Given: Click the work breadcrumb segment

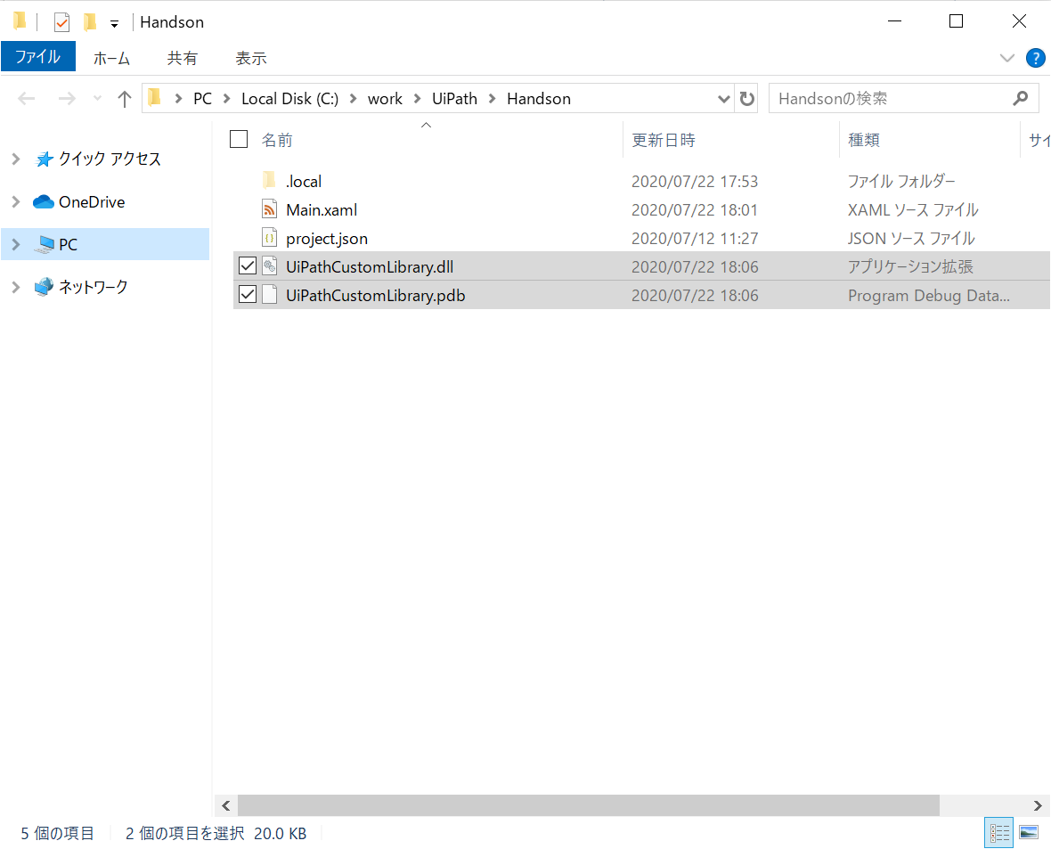Looking at the screenshot, I should point(385,99).
